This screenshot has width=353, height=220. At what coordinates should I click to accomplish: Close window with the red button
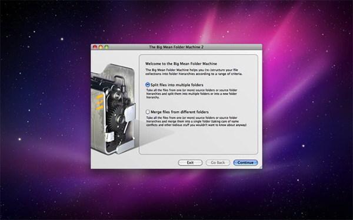[95, 47]
